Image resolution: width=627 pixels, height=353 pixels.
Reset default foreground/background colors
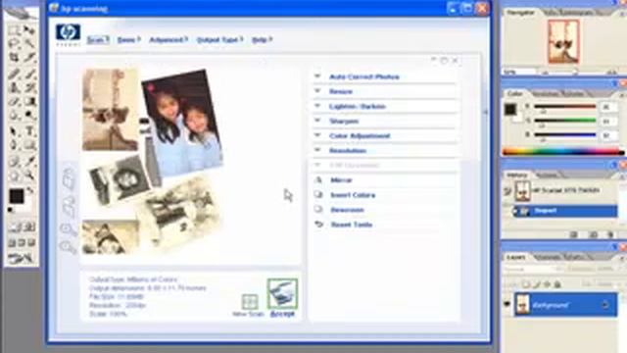pos(11,210)
